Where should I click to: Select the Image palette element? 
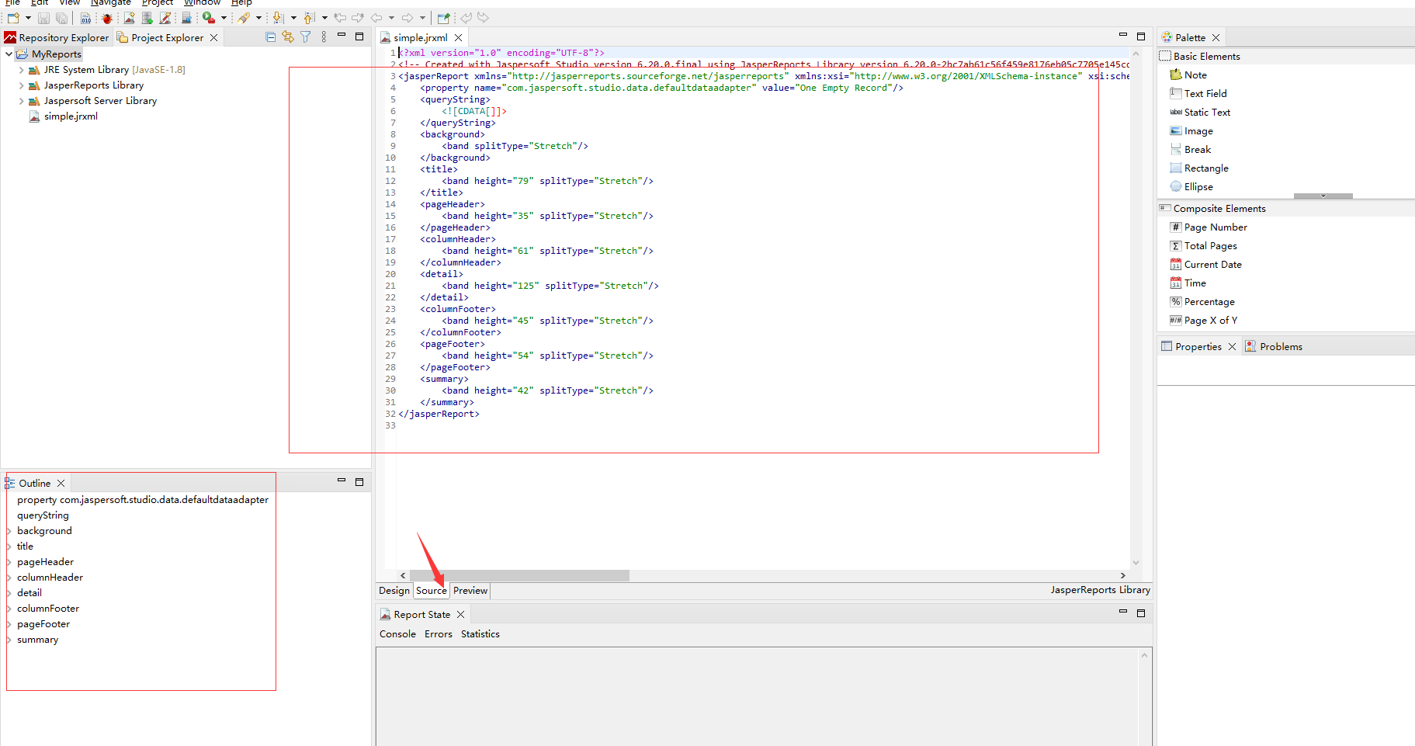[1198, 131]
